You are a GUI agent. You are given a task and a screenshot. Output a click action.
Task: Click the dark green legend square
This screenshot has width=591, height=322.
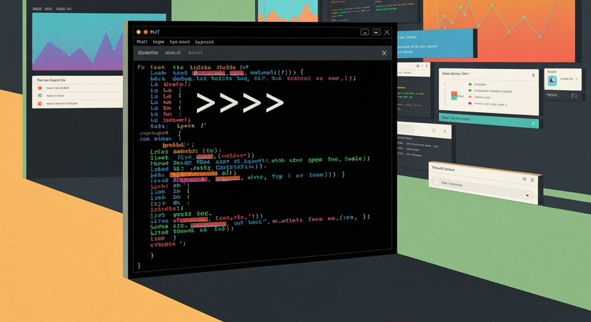pyautogui.click(x=470, y=84)
